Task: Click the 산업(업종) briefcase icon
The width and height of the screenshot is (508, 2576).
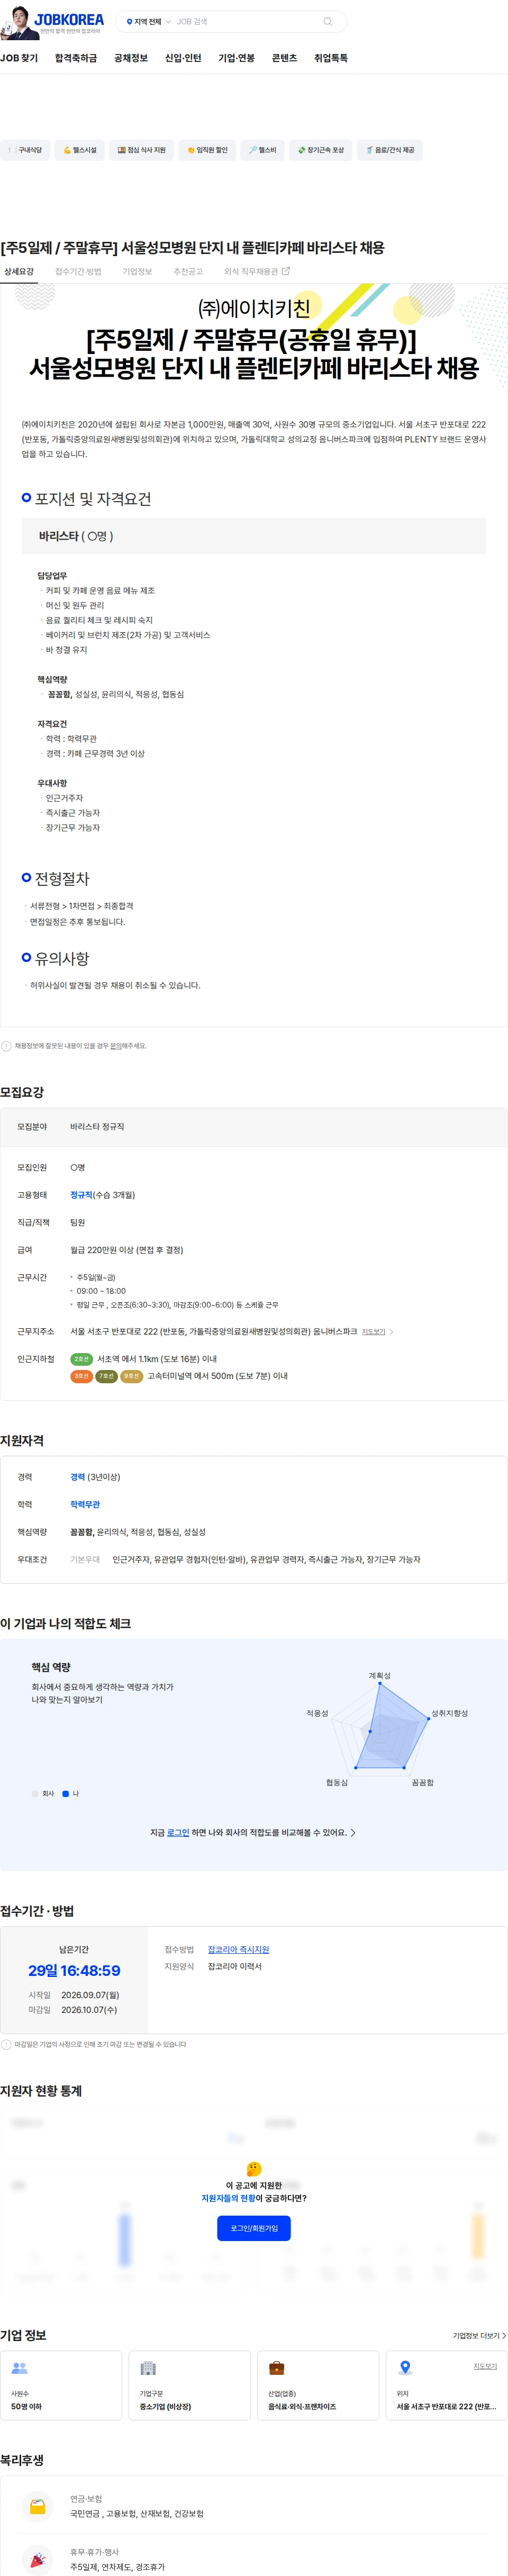Action: point(277,2368)
